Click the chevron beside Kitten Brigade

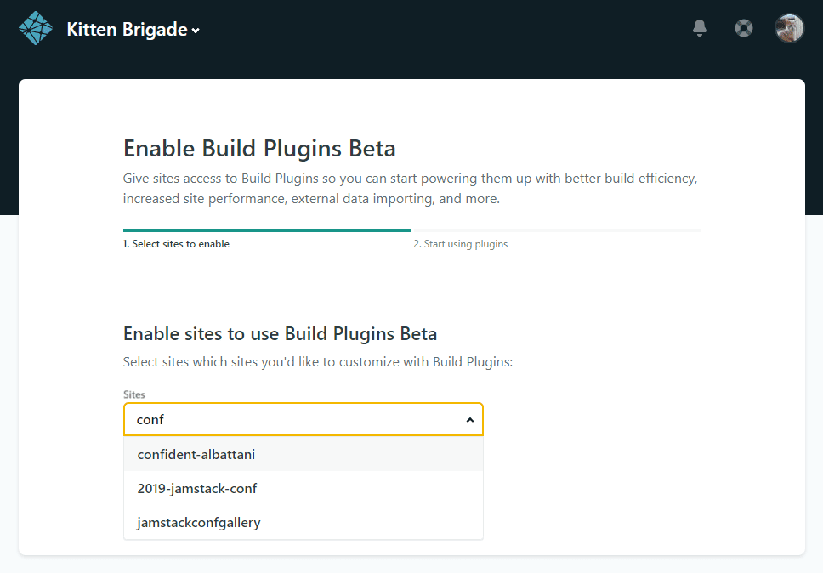coord(196,31)
